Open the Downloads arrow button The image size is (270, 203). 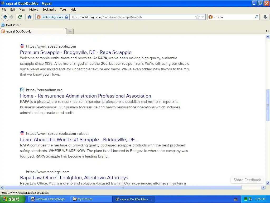click(x=265, y=17)
